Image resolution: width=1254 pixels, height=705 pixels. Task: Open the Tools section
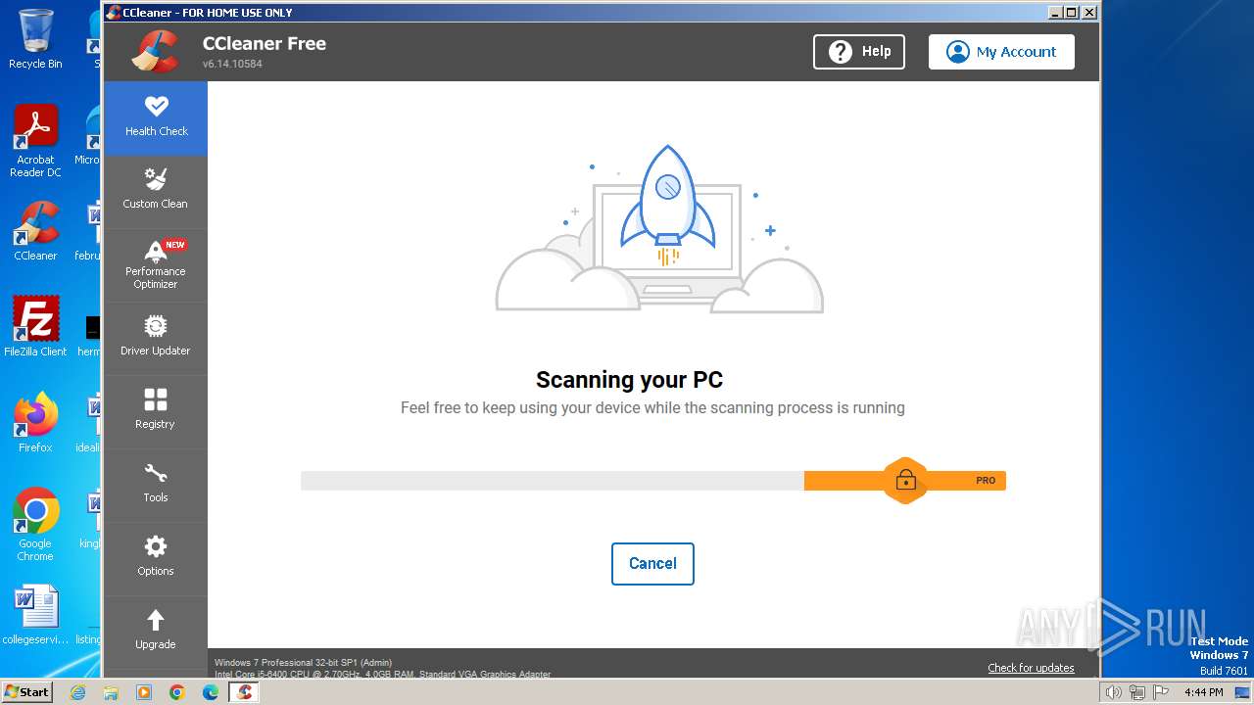(156, 485)
